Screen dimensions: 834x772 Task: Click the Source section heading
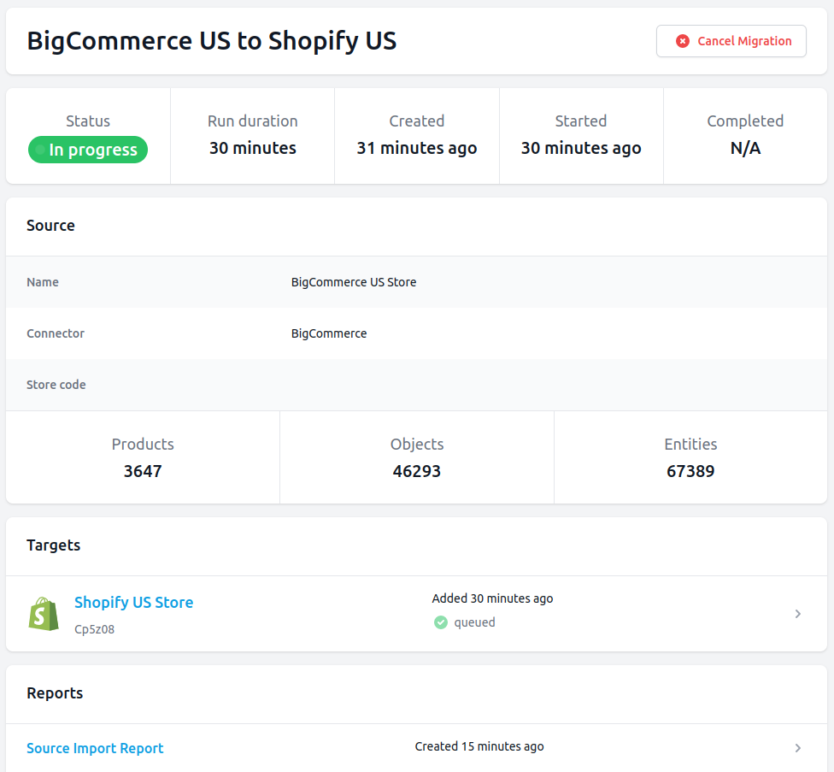(x=50, y=226)
